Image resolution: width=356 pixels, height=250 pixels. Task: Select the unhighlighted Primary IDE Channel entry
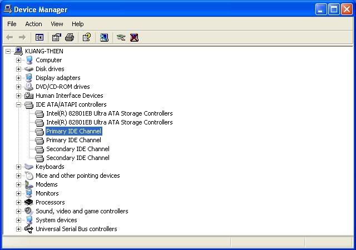[x=74, y=140]
